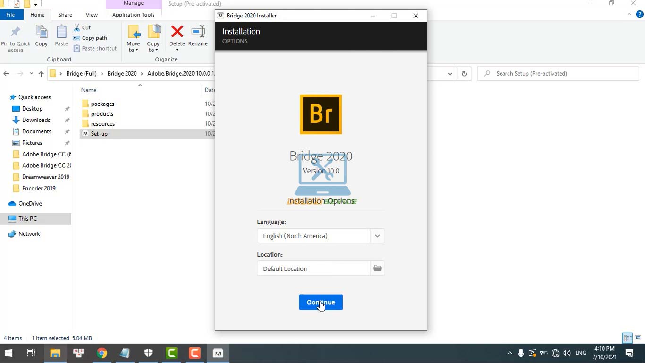
Task: Click the Delete icon in the ribbon
Action: (177, 32)
